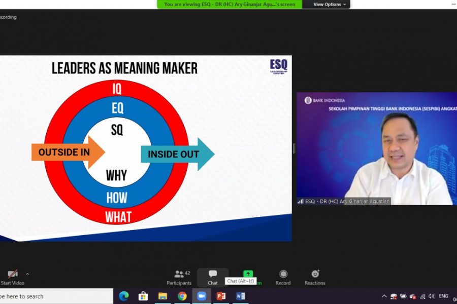
Task: Open the Chat panel
Action: [x=213, y=277]
